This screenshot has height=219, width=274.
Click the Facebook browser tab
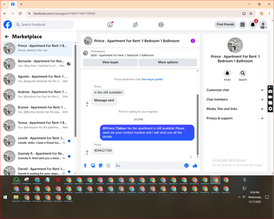click(13, 4)
